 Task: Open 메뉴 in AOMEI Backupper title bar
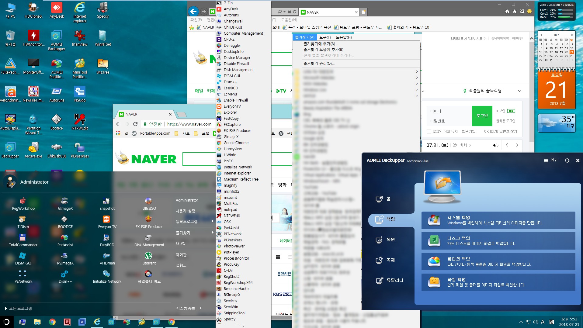tap(551, 160)
